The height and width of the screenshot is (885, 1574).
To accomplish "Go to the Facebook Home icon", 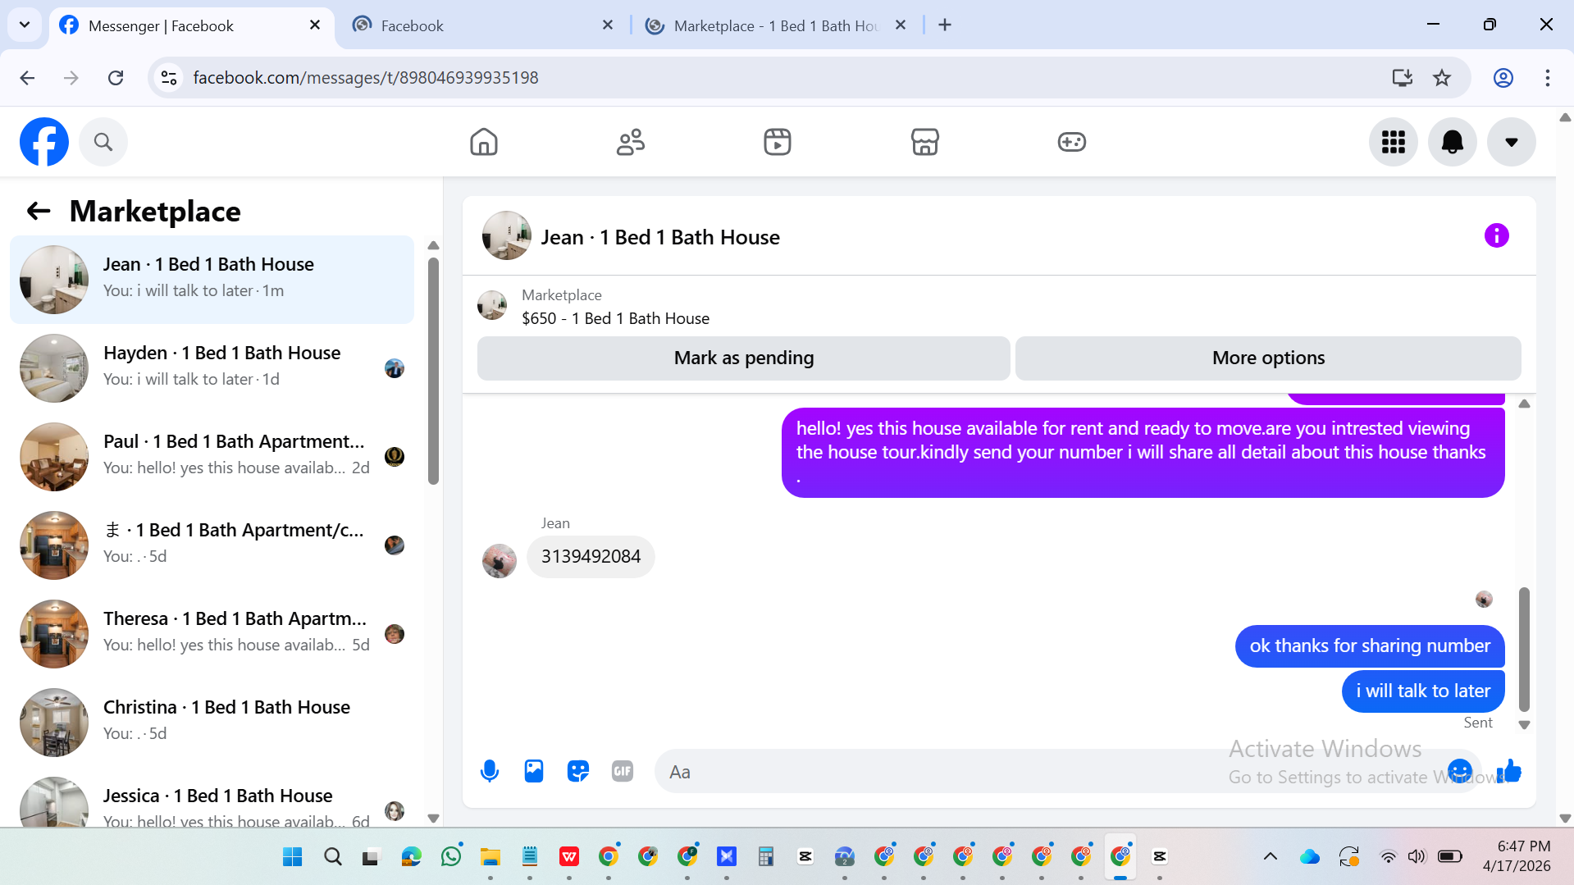I will [x=484, y=142].
